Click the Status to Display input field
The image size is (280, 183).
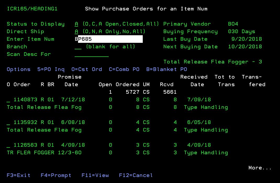(76, 24)
